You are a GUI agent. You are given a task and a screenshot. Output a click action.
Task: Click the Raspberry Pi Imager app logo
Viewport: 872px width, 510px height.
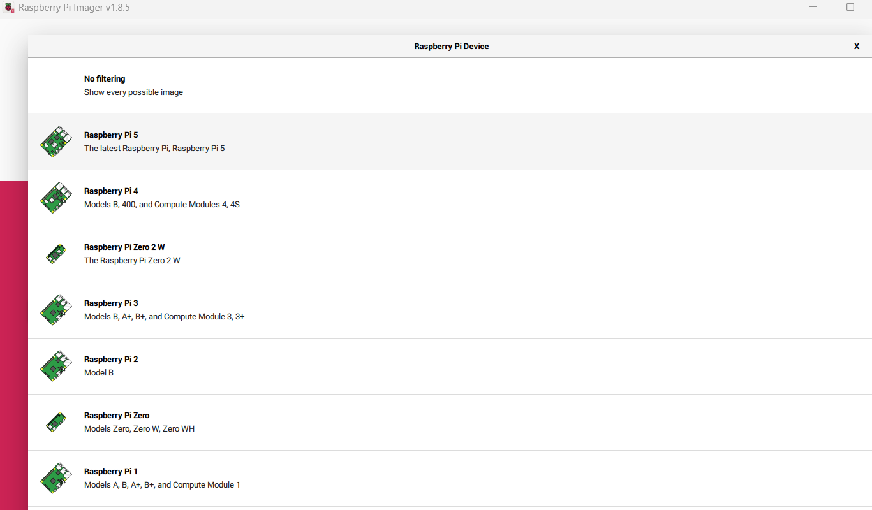click(x=9, y=8)
